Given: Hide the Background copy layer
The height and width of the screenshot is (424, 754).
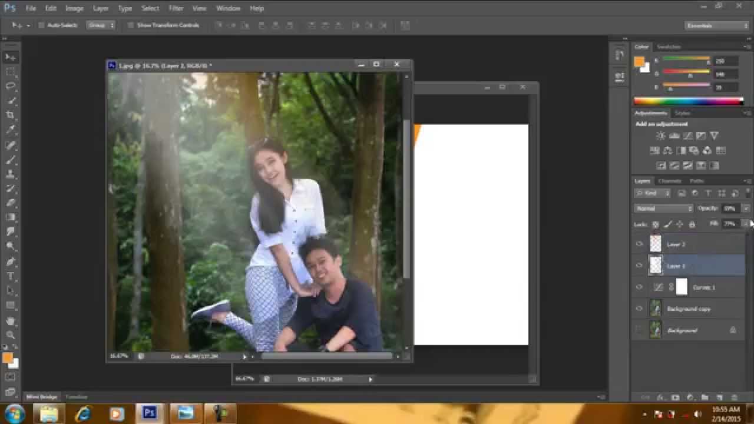Looking at the screenshot, I should point(639,309).
